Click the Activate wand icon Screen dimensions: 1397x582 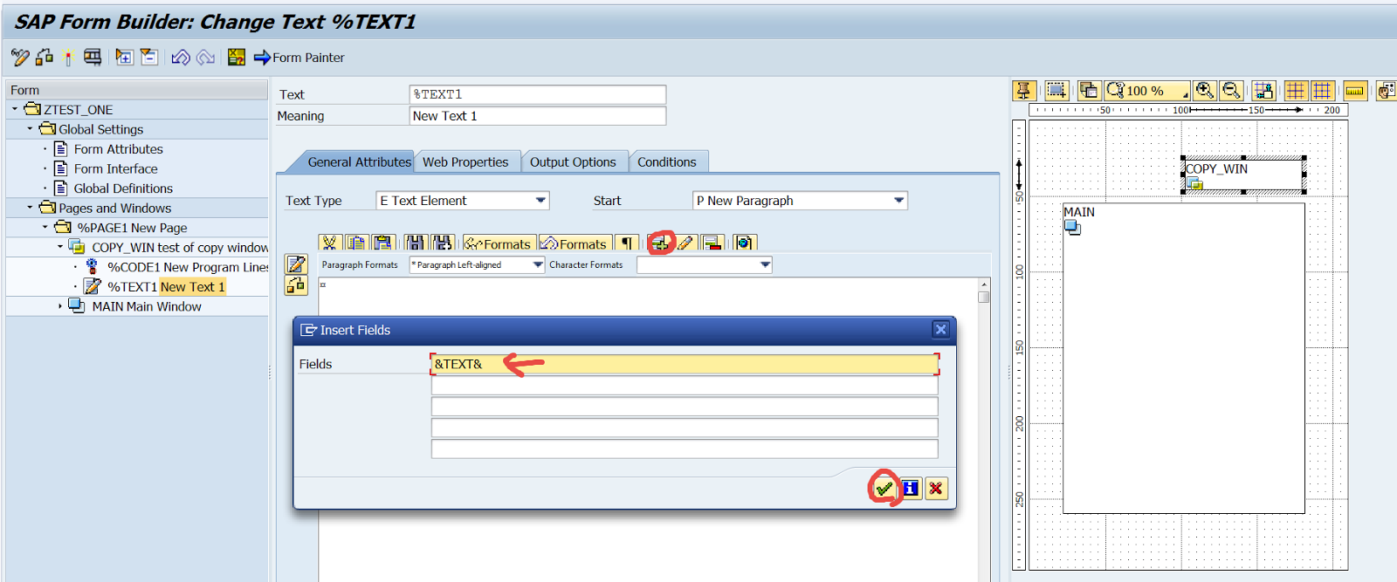[x=68, y=58]
